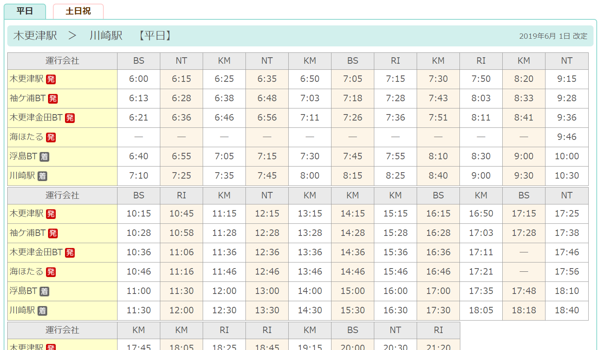The height and width of the screenshot is (350, 602).
Task: Select the 18:18 川崎駅 arrival cell
Action: (524, 310)
